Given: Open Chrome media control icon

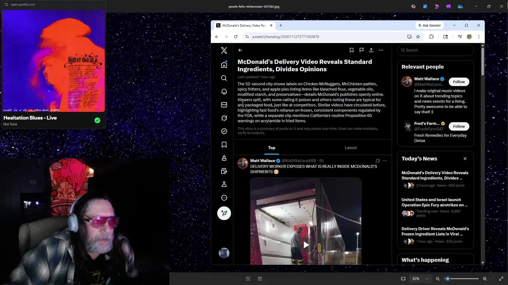Looking at the screenshot, I should [460, 36].
